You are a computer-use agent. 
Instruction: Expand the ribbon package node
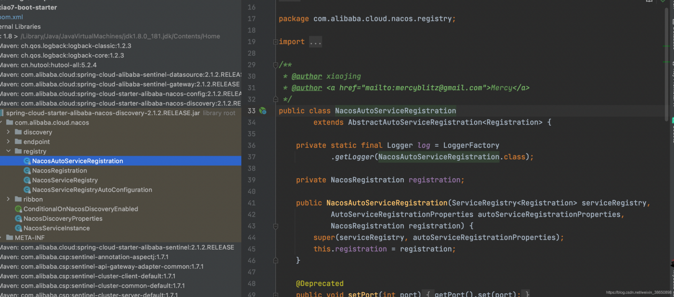click(8, 199)
